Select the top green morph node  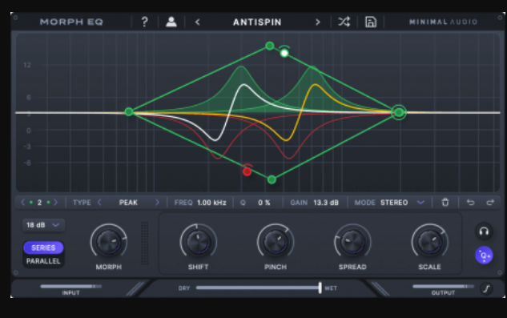[270, 46]
